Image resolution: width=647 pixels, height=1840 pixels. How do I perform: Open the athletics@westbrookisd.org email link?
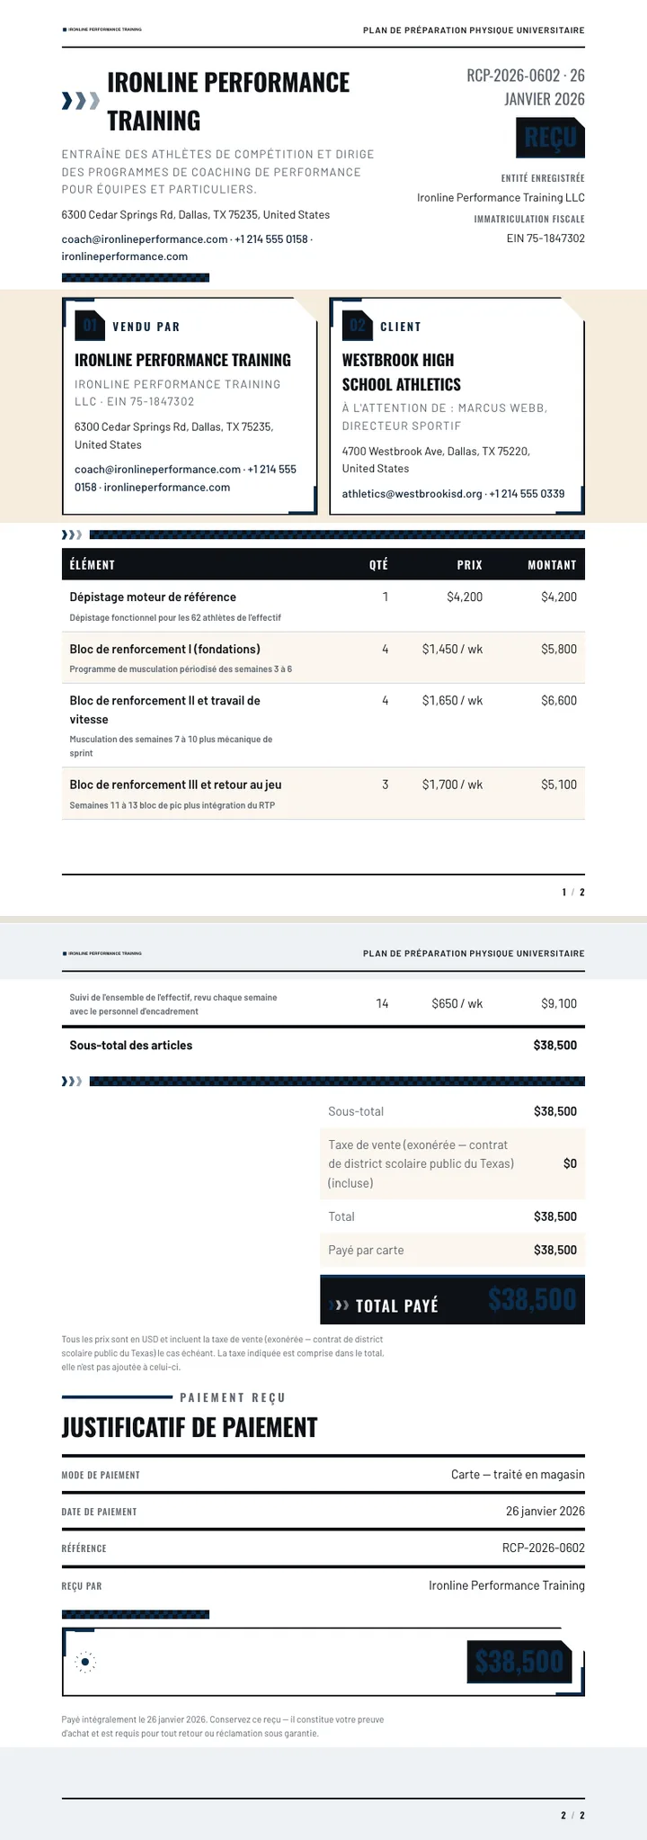pyautogui.click(x=412, y=494)
